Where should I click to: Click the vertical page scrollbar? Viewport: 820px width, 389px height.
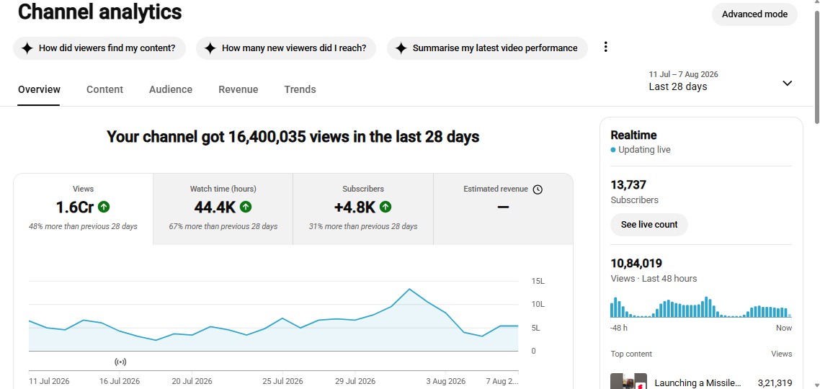(x=816, y=63)
